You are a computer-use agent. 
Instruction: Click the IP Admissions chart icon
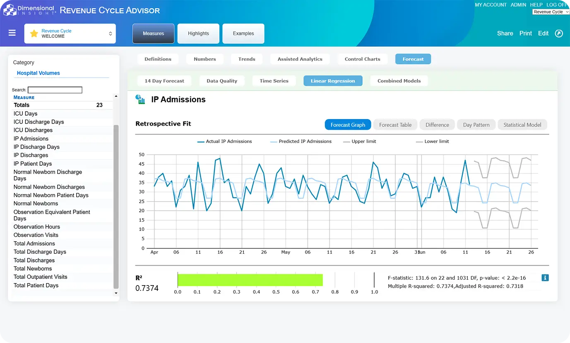141,99
